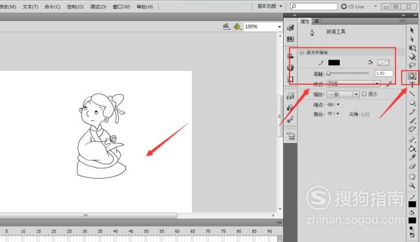Pick the Paint Bucket tool

tap(412, 148)
